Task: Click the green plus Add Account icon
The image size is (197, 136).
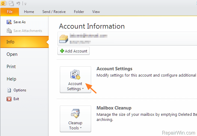Action: (62, 51)
